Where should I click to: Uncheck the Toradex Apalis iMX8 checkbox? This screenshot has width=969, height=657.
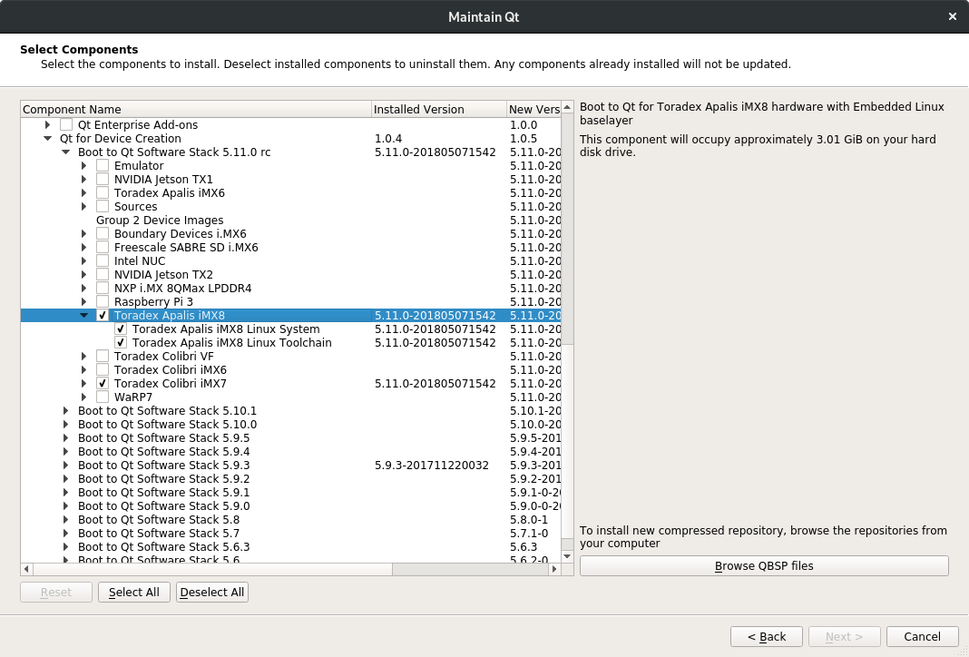[x=103, y=315]
